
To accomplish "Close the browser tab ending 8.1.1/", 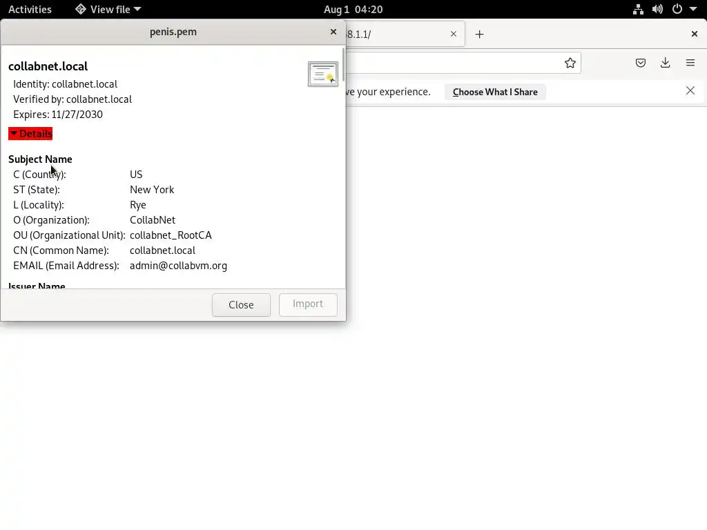I will coord(454,35).
